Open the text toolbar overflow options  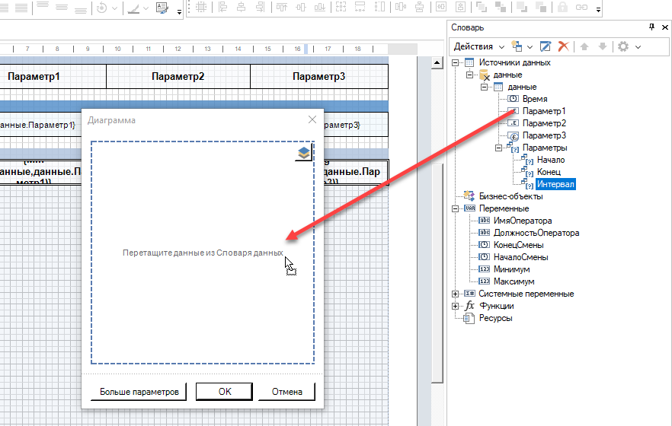[x=179, y=11]
